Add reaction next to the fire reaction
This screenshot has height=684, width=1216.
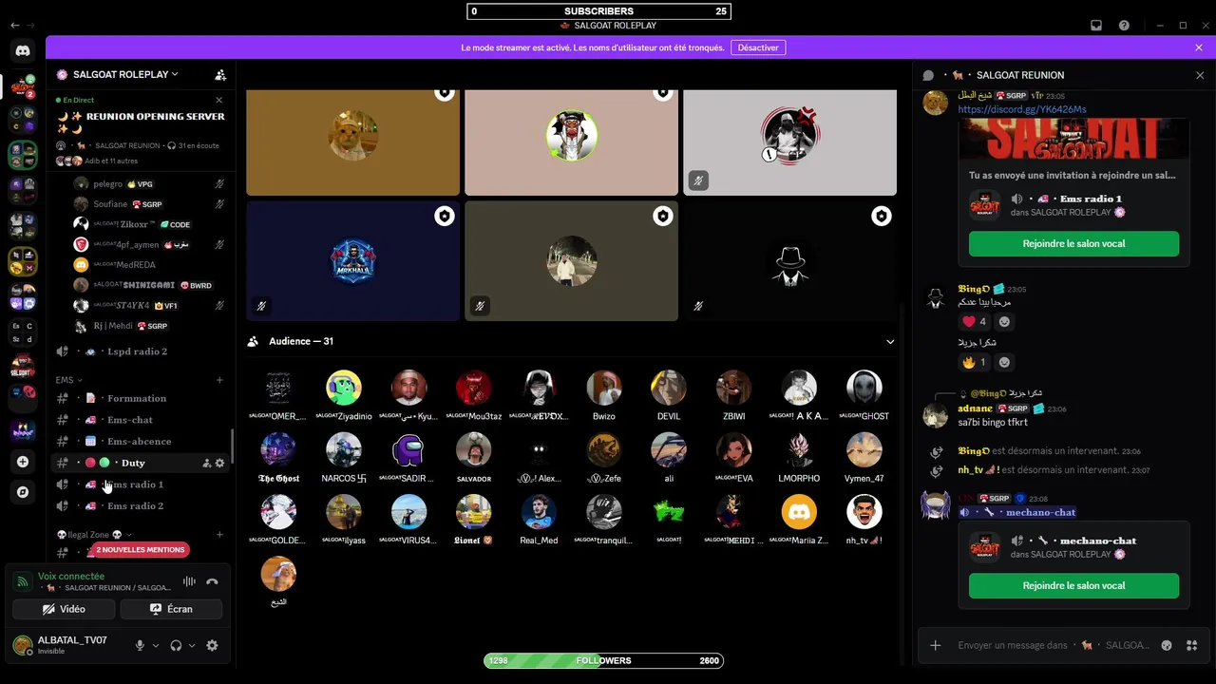tap(1004, 362)
